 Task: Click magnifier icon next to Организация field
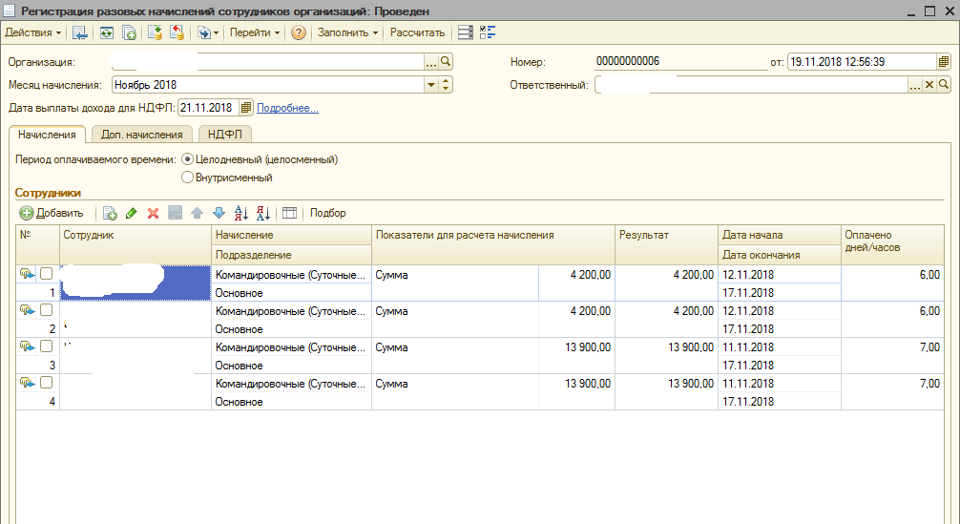(x=446, y=62)
